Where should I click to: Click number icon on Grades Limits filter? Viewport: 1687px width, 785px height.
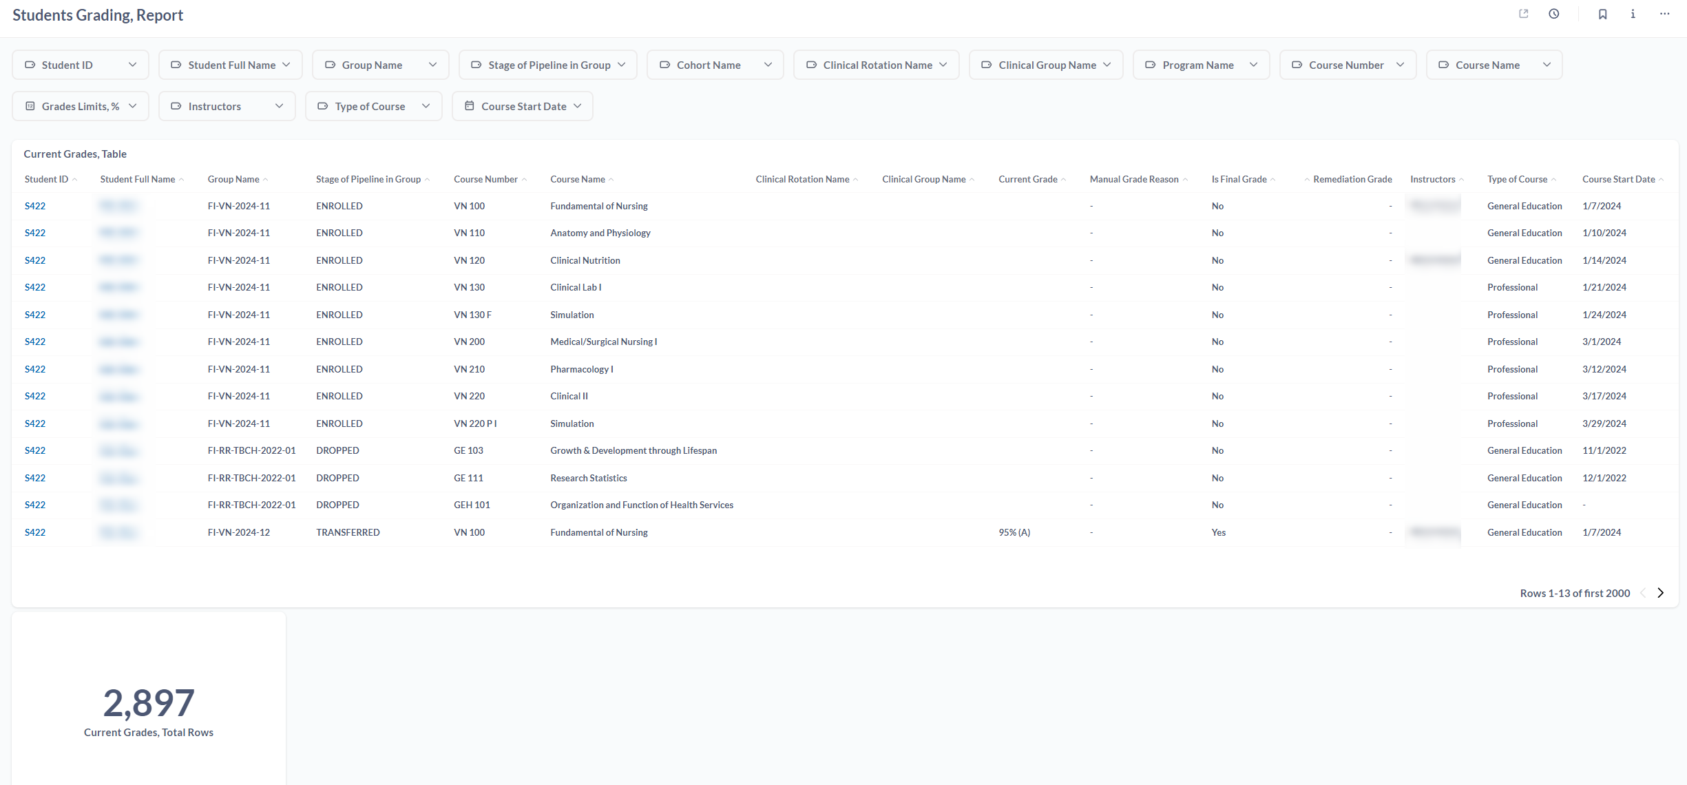coord(30,106)
